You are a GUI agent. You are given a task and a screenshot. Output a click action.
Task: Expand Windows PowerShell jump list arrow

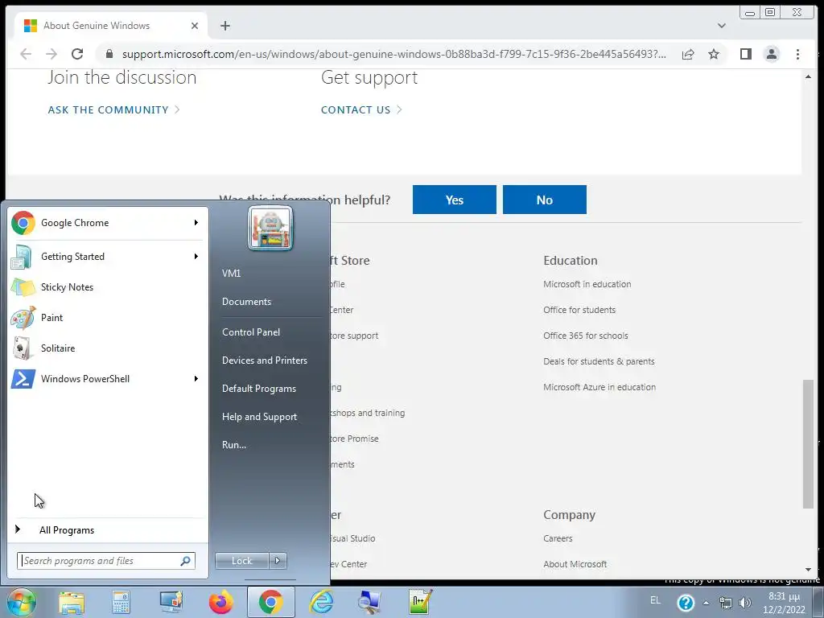pos(196,378)
